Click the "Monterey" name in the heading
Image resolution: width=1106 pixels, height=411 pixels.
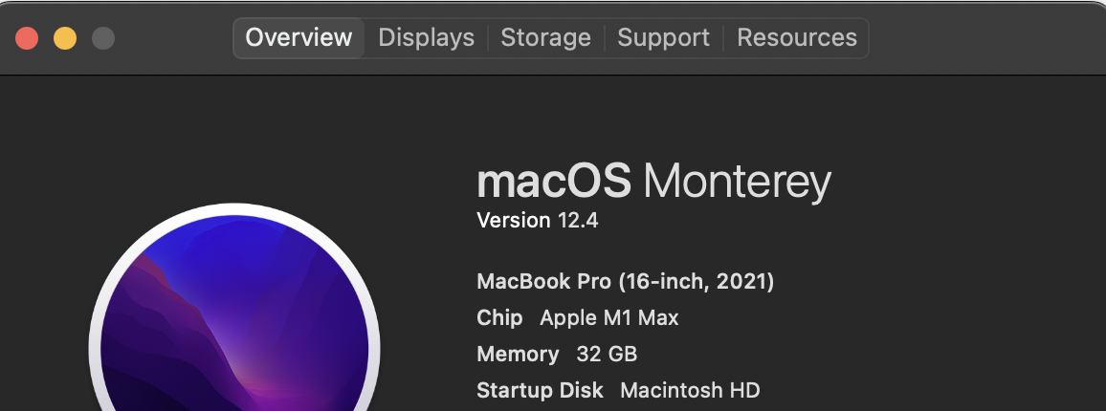737,181
